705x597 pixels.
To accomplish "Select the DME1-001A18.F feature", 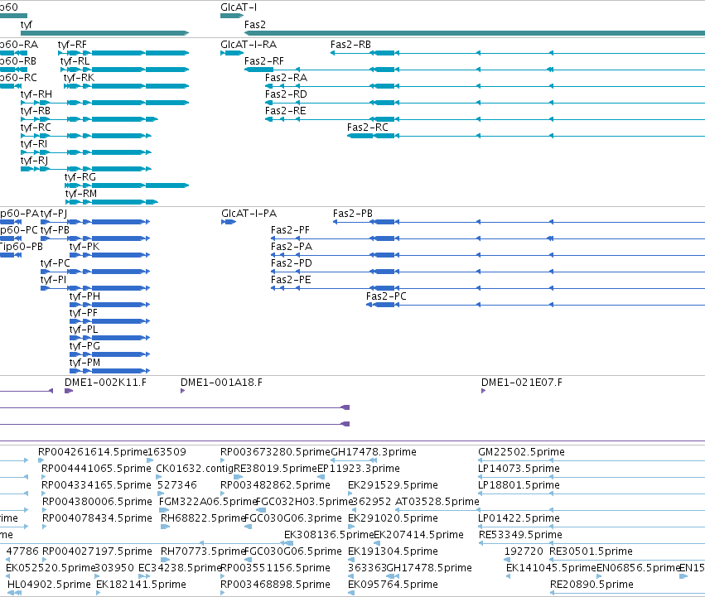I will 182,391.
